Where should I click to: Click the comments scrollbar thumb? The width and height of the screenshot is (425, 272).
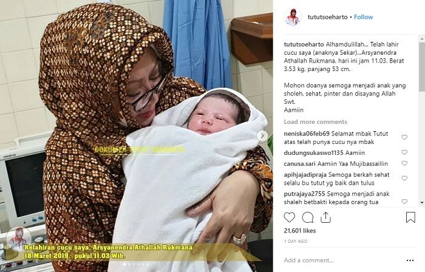(x=422, y=67)
